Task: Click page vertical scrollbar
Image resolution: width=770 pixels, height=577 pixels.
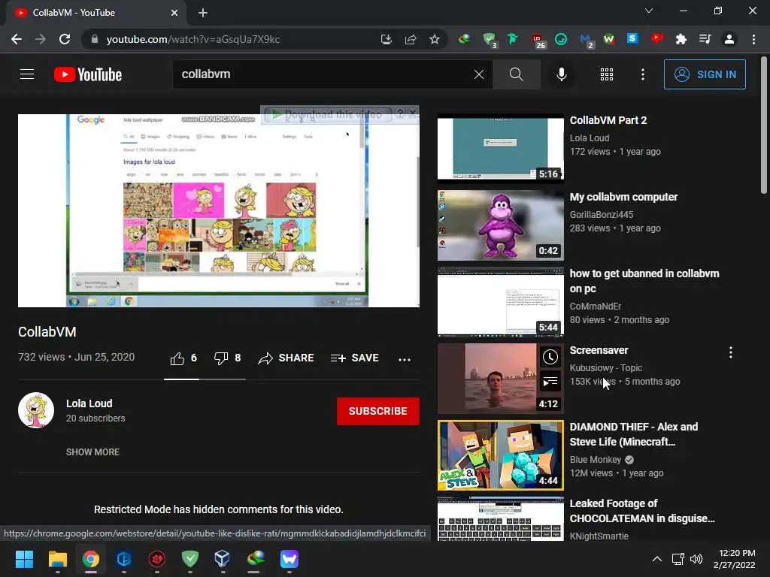Action: [x=764, y=125]
